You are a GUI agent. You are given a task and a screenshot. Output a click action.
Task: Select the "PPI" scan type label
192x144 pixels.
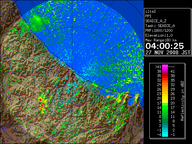[148, 16]
